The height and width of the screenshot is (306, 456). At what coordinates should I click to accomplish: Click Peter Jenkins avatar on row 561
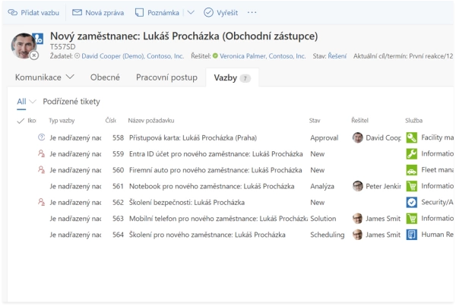(357, 186)
